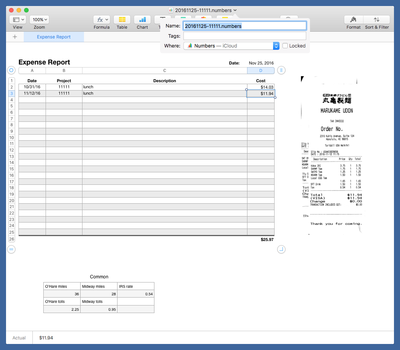The height and width of the screenshot is (350, 400).
Task: Click the add-column handle right of column D
Action: tap(281, 71)
